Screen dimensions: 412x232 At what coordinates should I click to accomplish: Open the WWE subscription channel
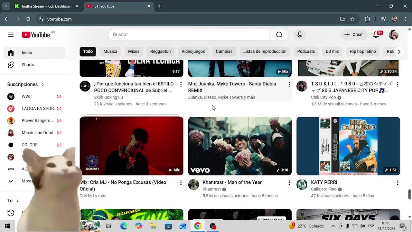pos(34,96)
